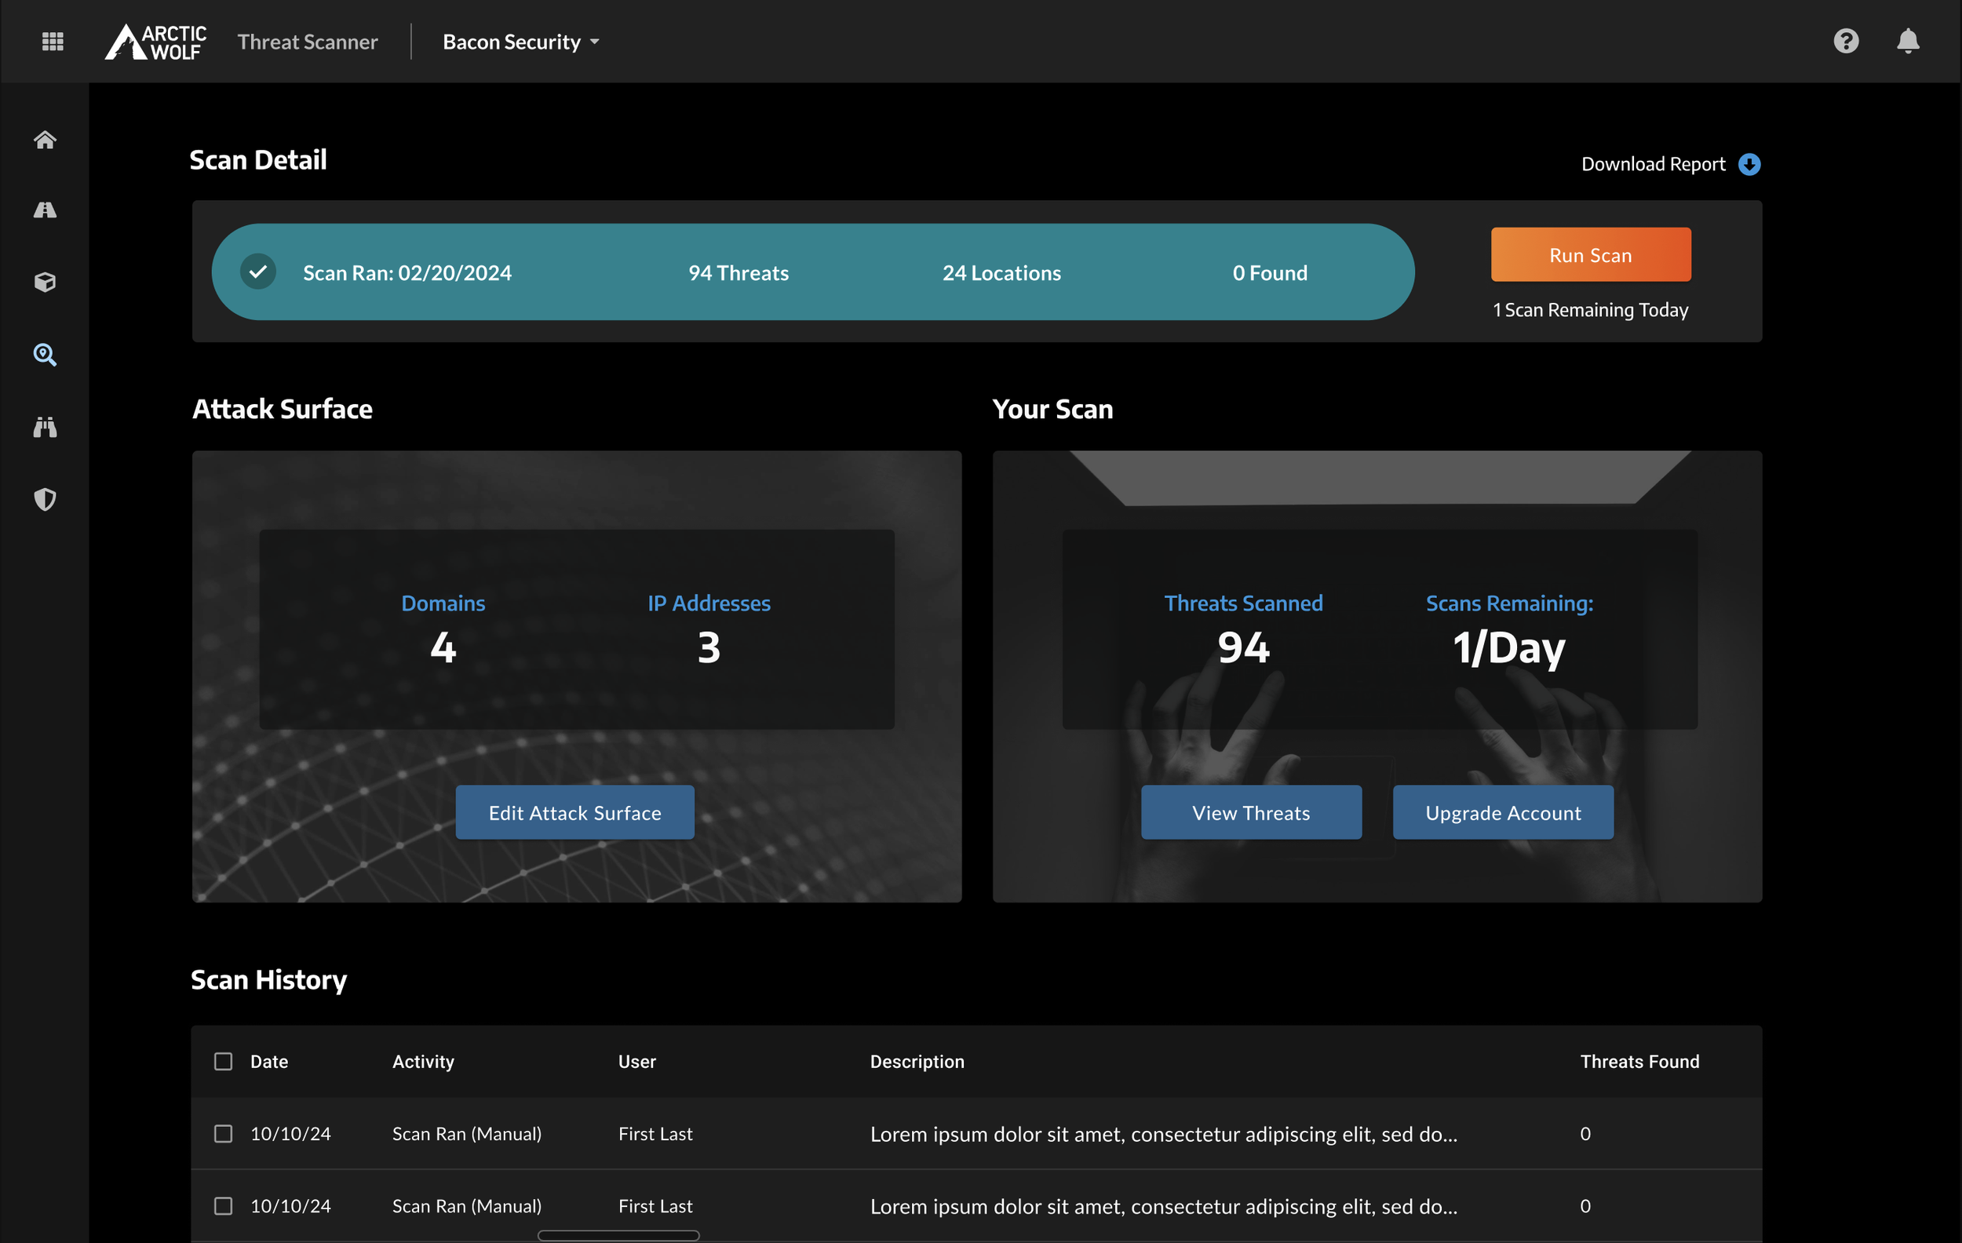Viewport: 1962px width, 1243px height.
Task: Open the threat scanner magnifier icon
Action: pyautogui.click(x=45, y=355)
